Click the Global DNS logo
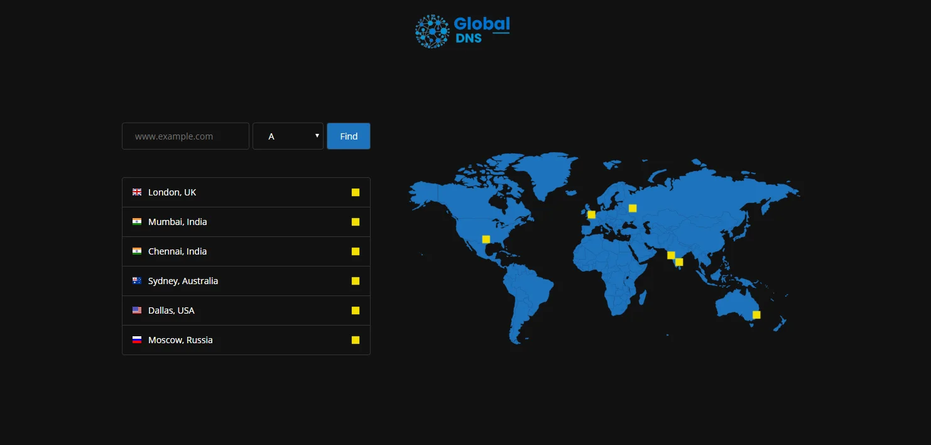This screenshot has width=931, height=445. coord(462,30)
